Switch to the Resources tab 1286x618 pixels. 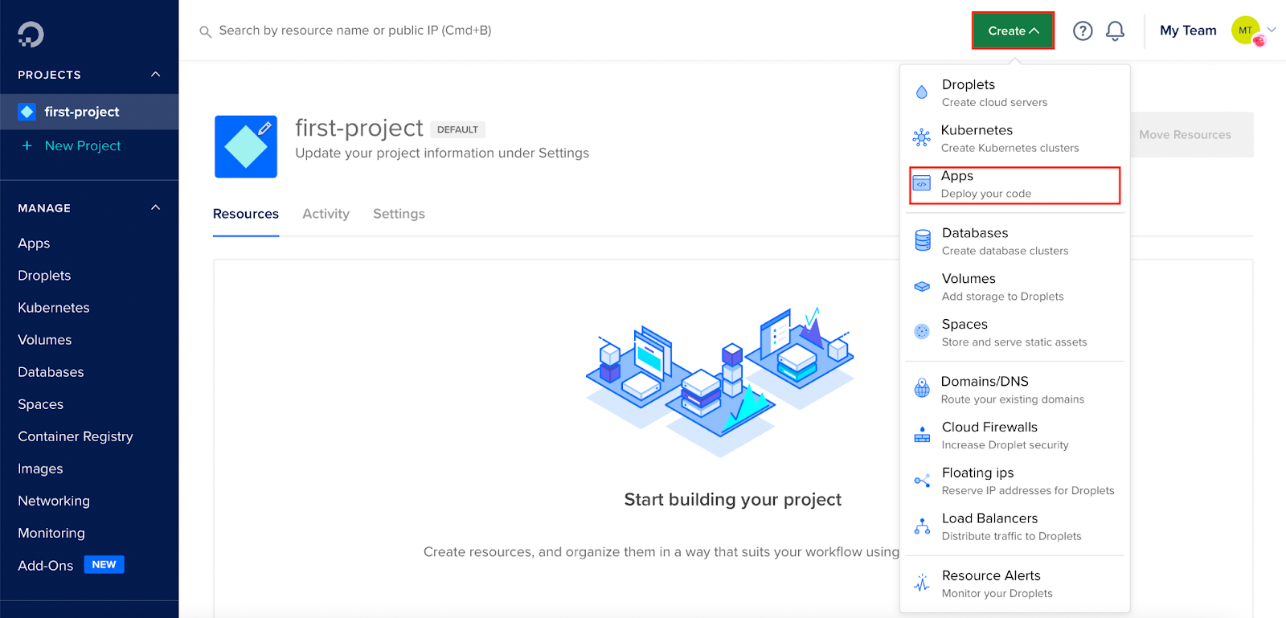(246, 214)
